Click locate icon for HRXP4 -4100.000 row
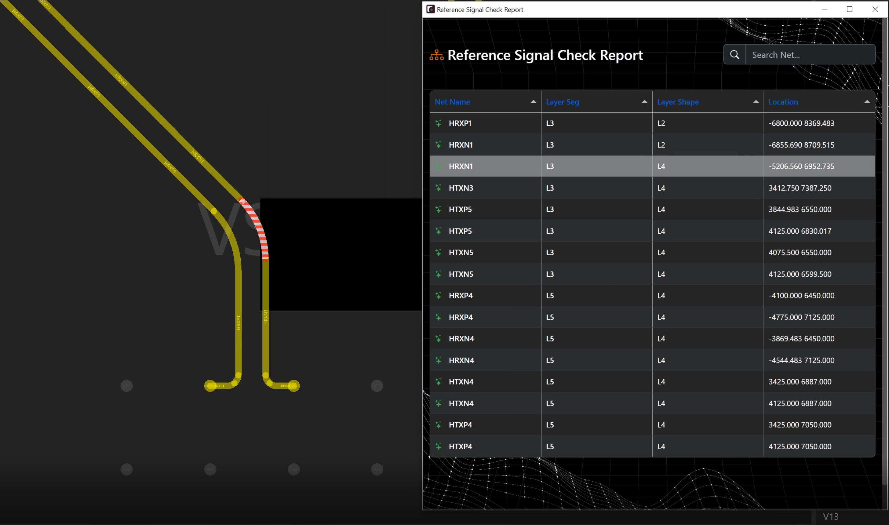 (439, 295)
